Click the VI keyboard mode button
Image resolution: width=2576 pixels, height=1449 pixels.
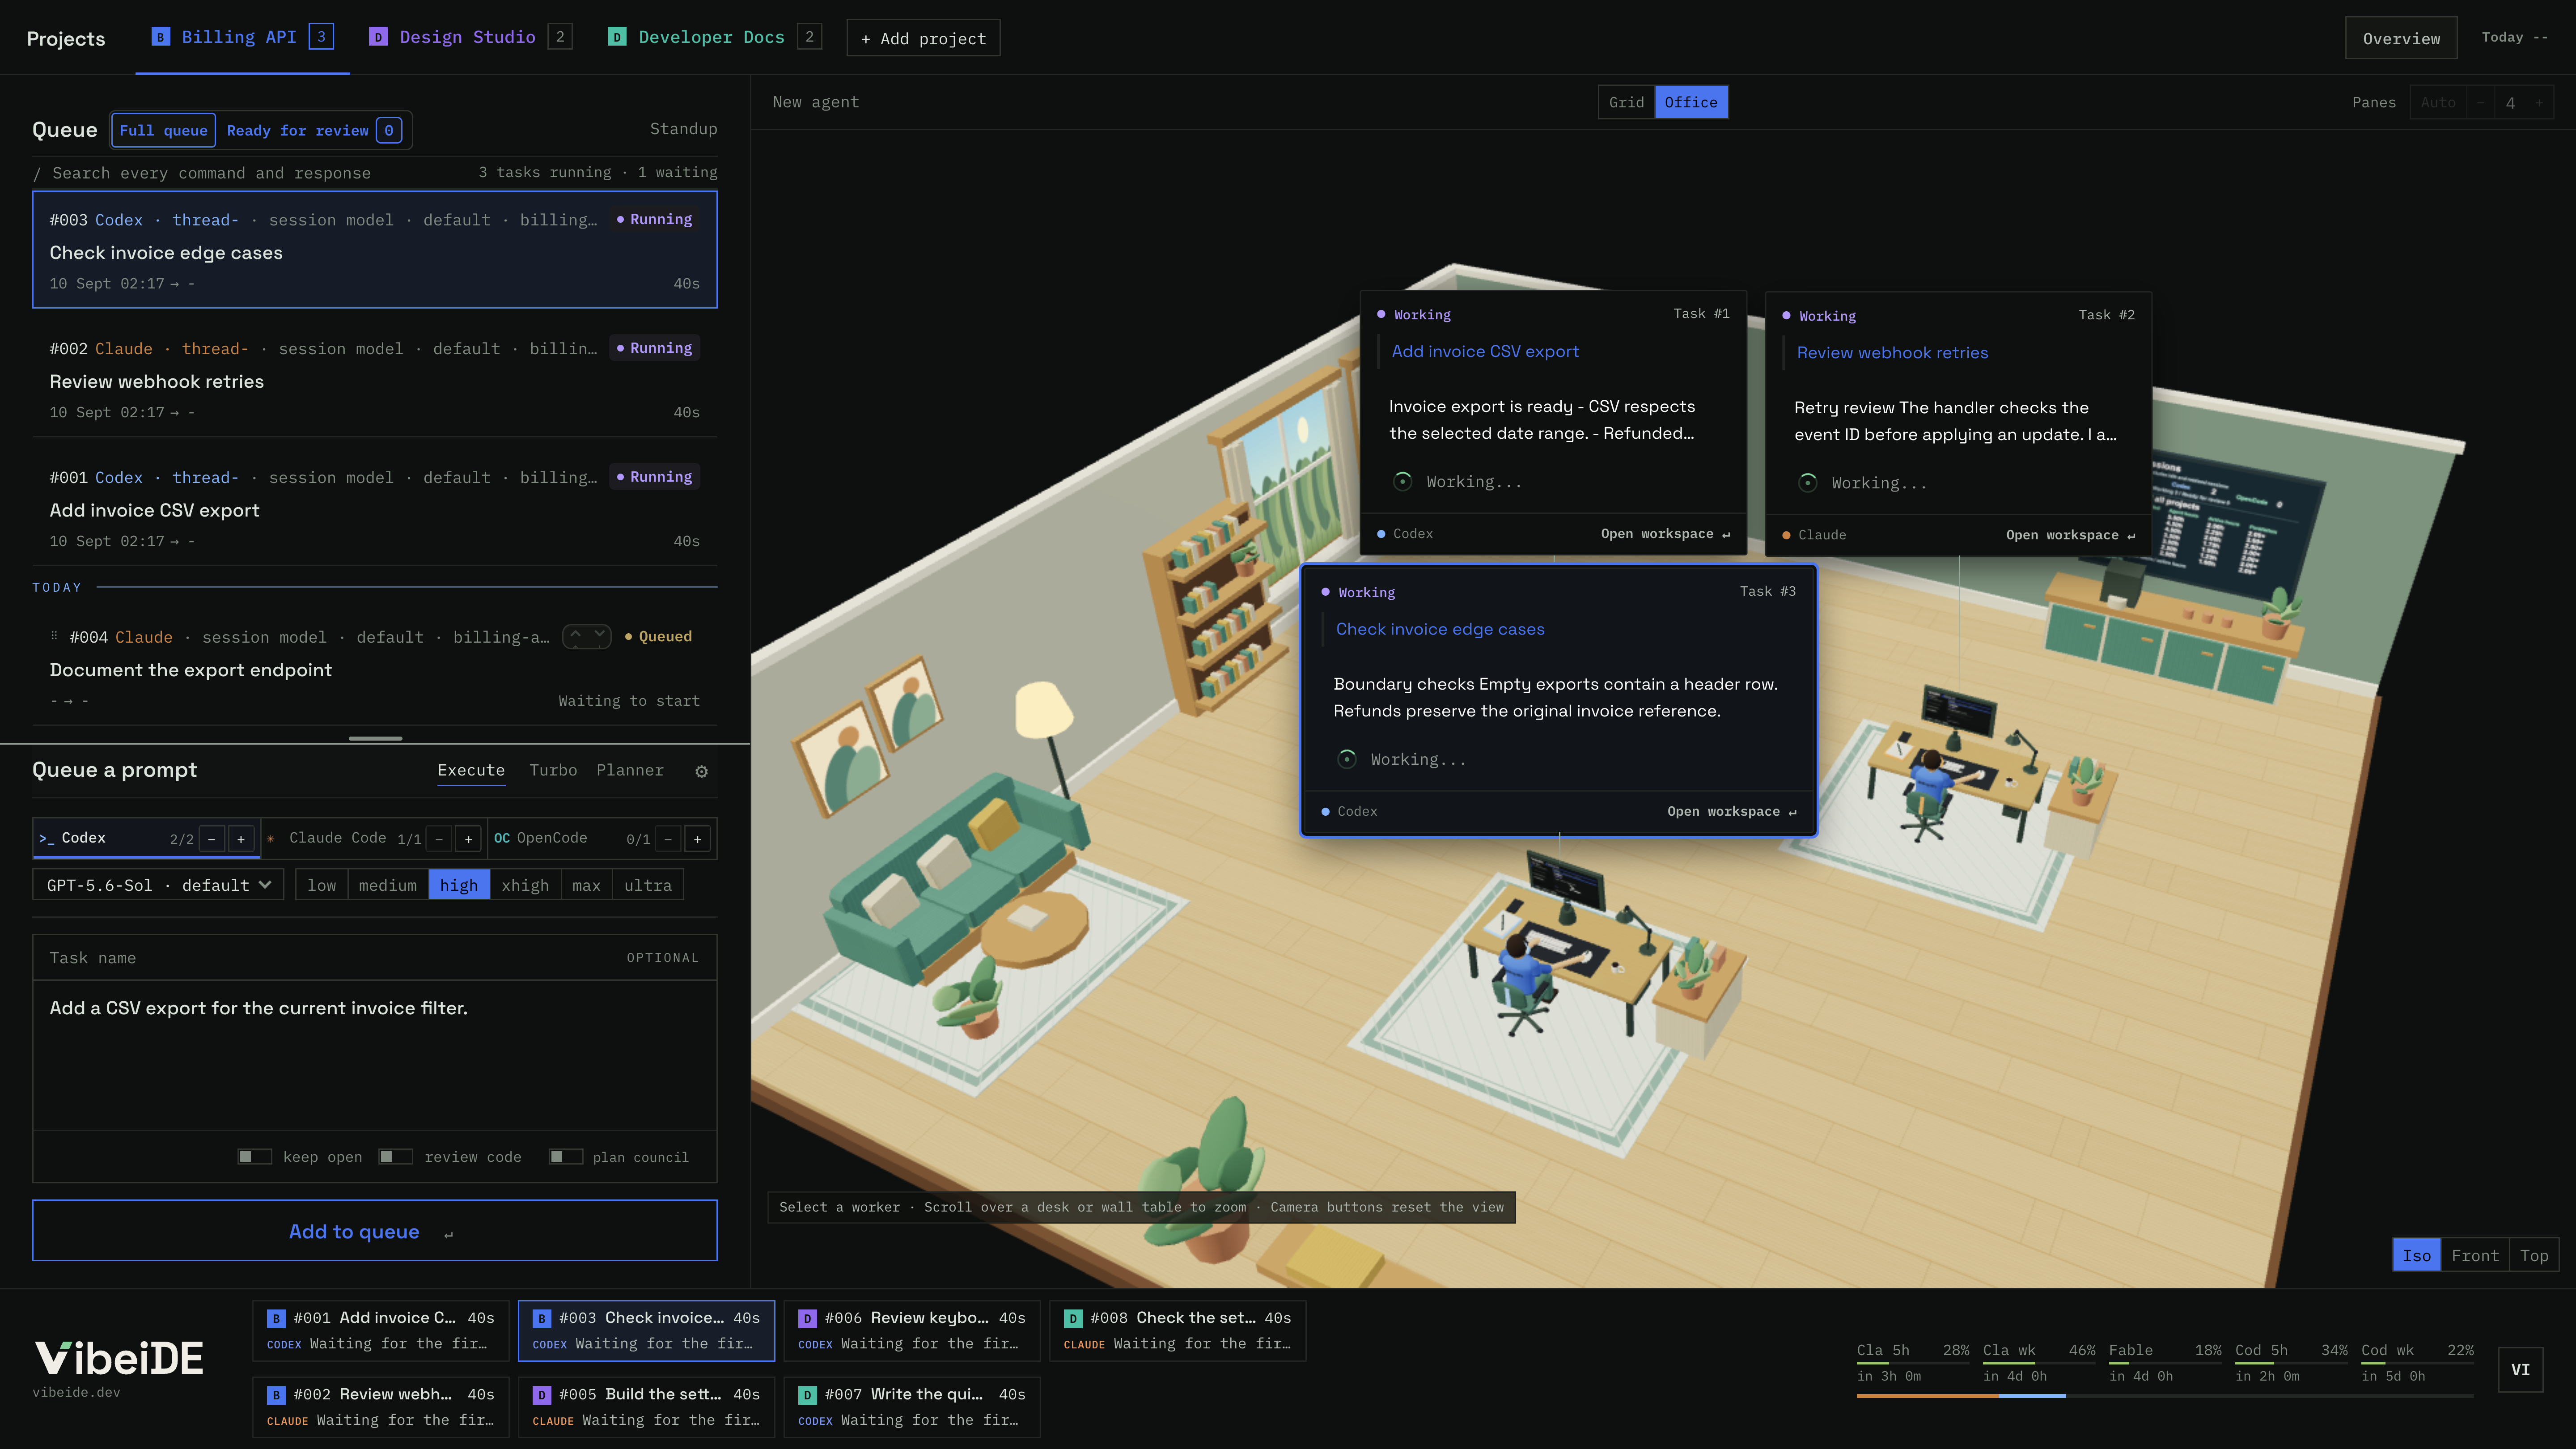pos(2520,1369)
